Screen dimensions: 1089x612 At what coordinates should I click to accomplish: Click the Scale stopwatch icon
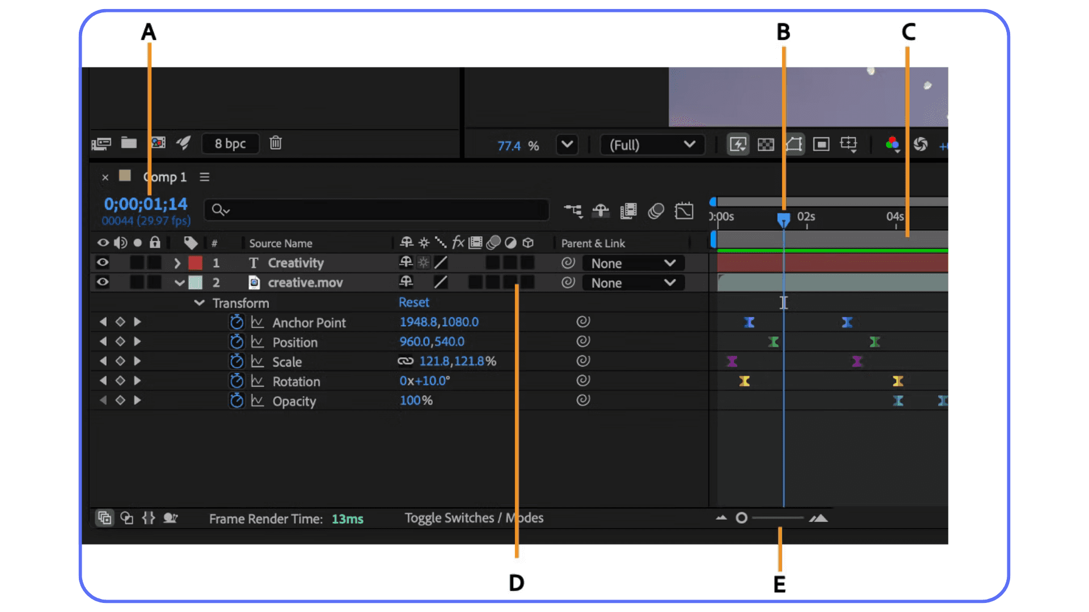click(x=237, y=361)
